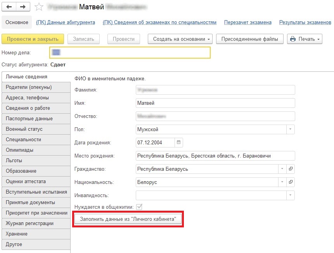Click Заполнить данные из "Личного кабинета" button
The image size is (334, 253).
128,219
